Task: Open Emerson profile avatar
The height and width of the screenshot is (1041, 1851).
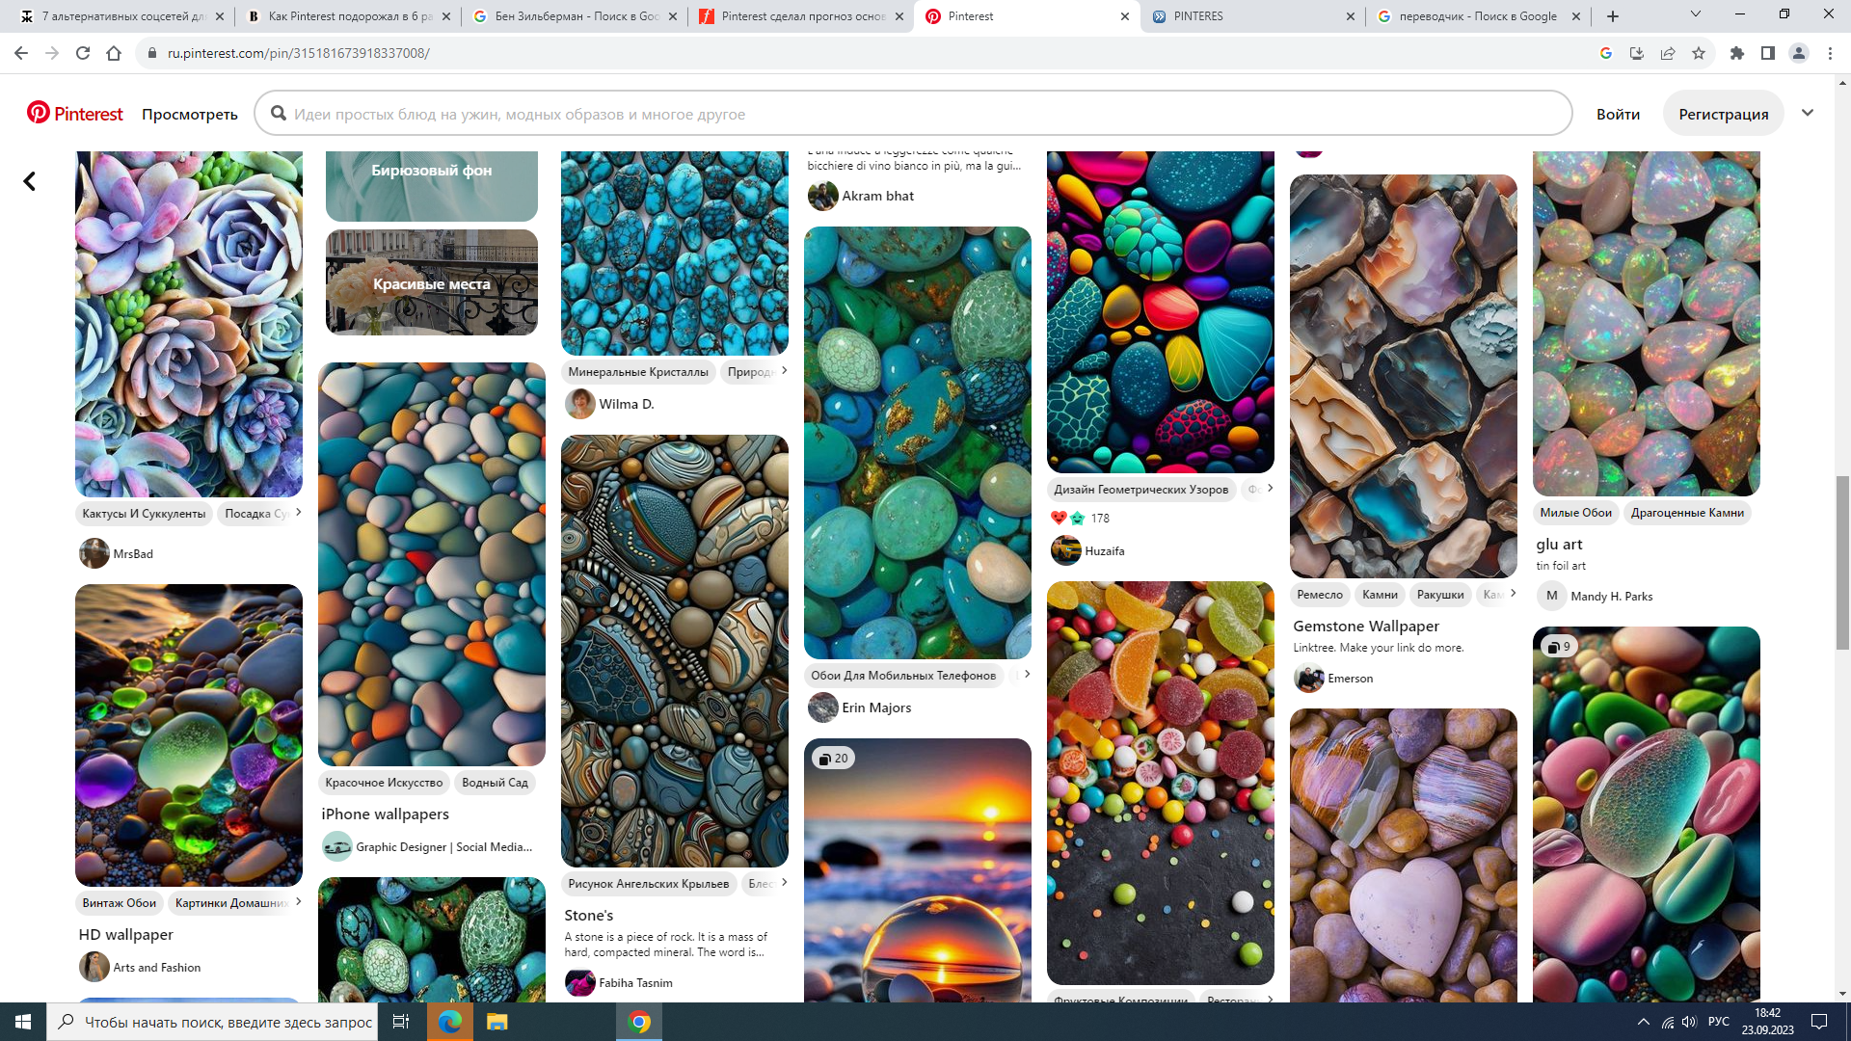Action: (x=1309, y=679)
